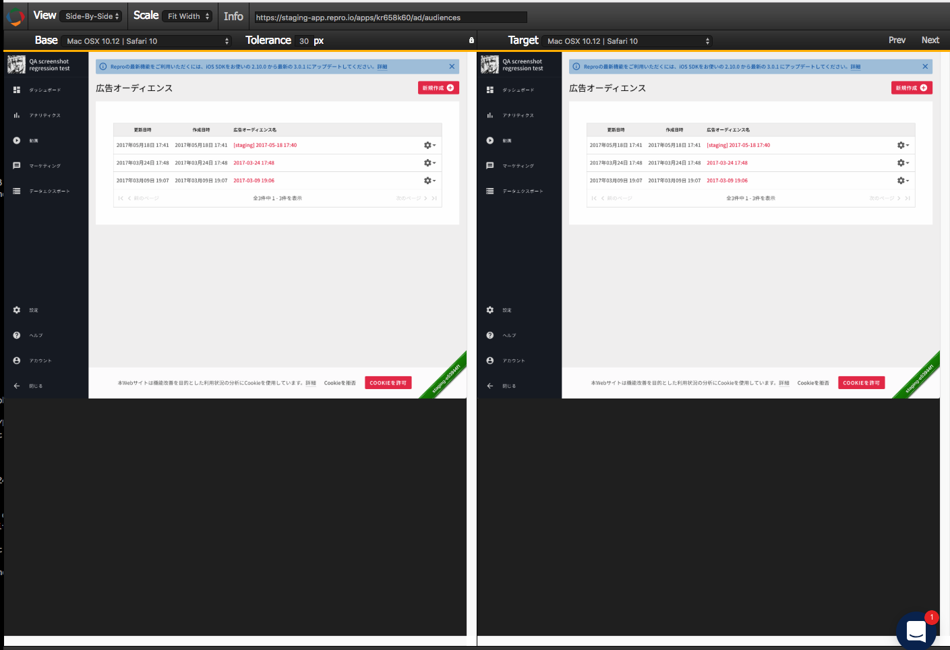The height and width of the screenshot is (650, 950).
Task: Click the マーケティング message icon in Base pane
Action: pos(17,166)
